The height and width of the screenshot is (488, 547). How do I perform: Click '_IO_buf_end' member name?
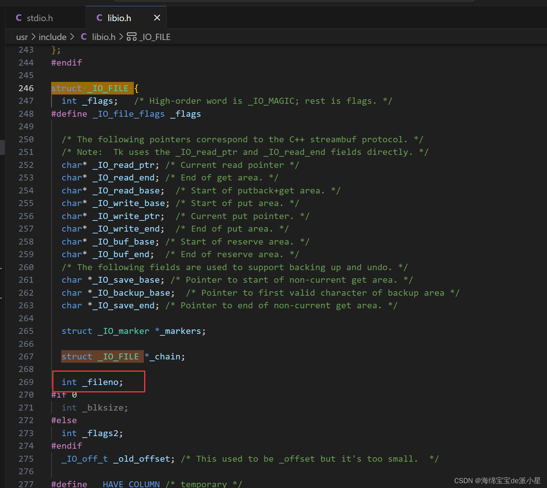click(121, 254)
